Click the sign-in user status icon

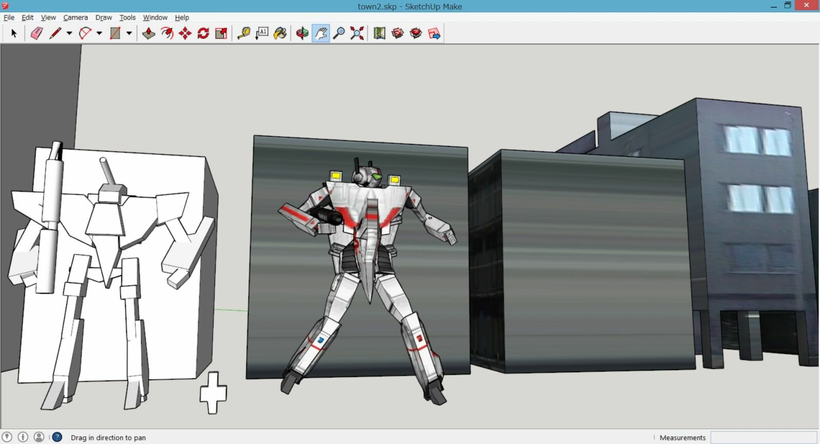tap(39, 437)
